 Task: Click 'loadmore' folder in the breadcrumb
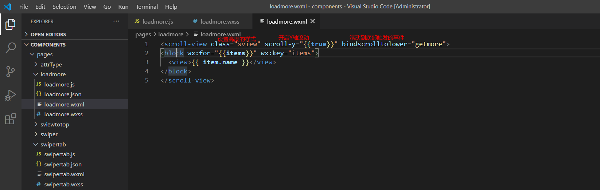coord(171,34)
